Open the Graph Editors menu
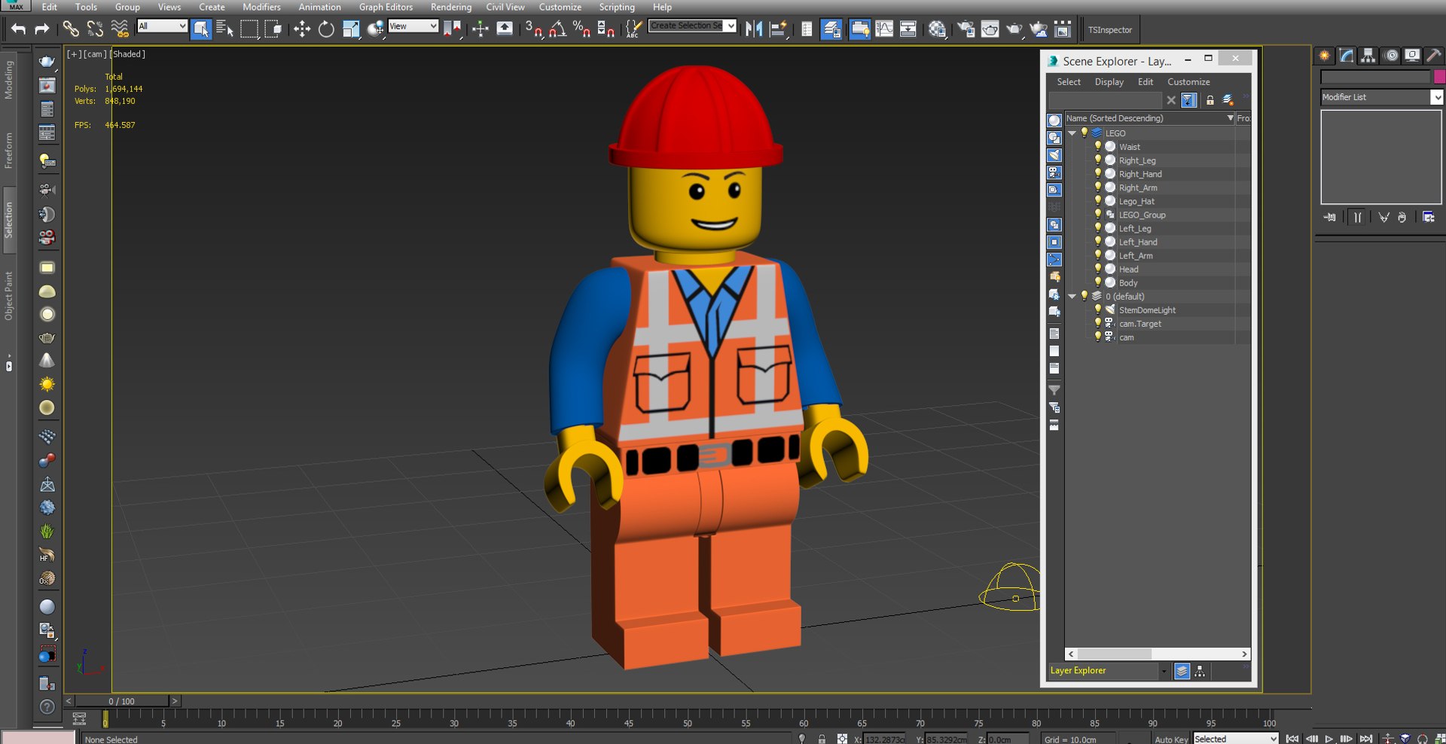 pyautogui.click(x=386, y=7)
